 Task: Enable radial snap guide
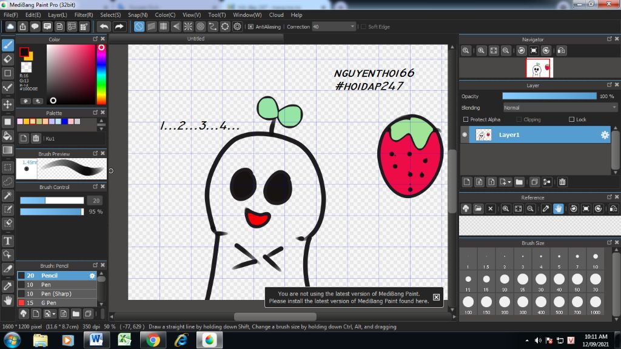188,27
